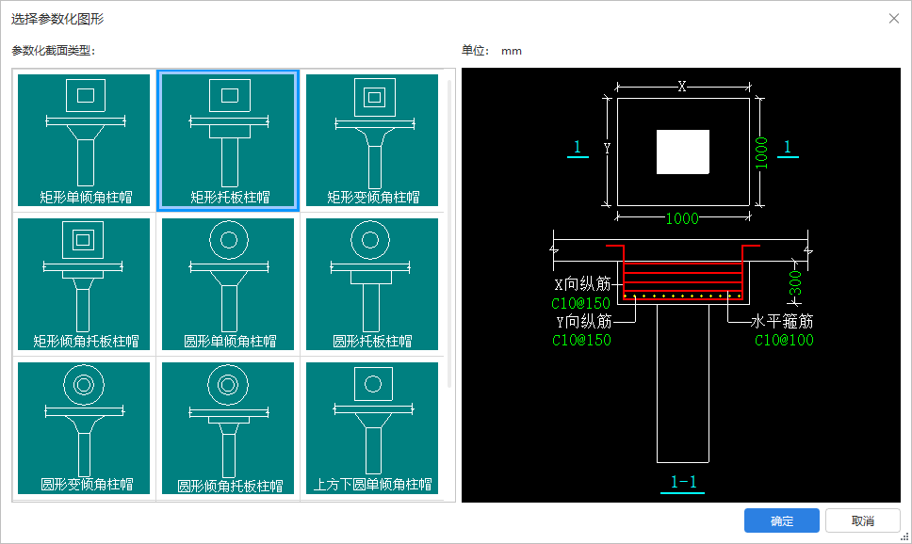Viewport: 912px width, 544px height.
Task: Click the X向纵筋 label
Action: tap(582, 283)
